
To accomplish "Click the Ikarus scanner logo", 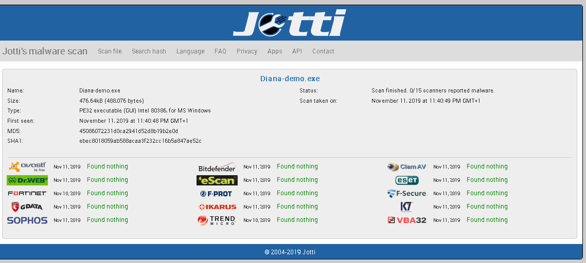I will tap(217, 206).
